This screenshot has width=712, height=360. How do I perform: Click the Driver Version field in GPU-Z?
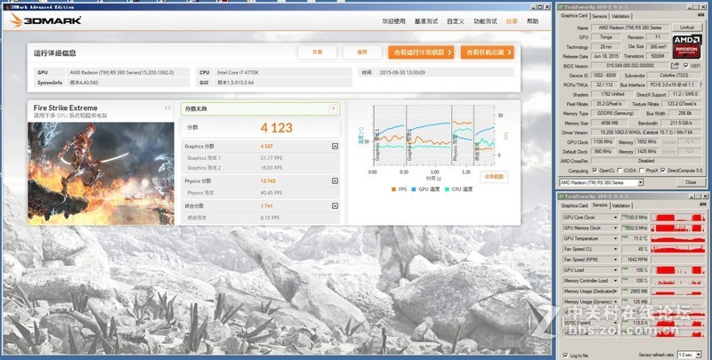point(647,132)
